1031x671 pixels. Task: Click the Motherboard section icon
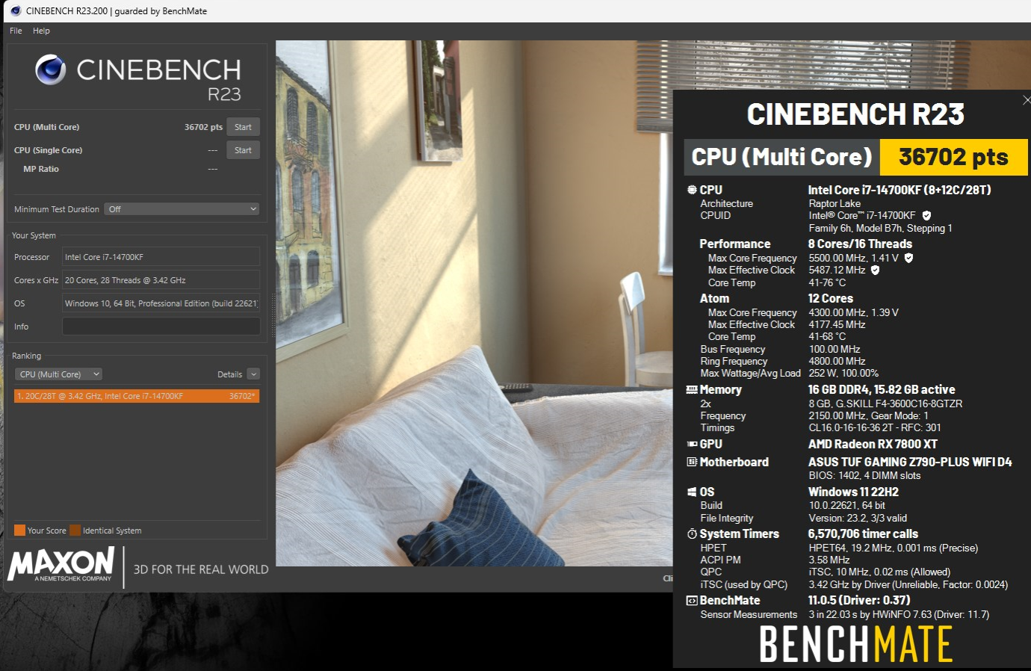pos(692,462)
